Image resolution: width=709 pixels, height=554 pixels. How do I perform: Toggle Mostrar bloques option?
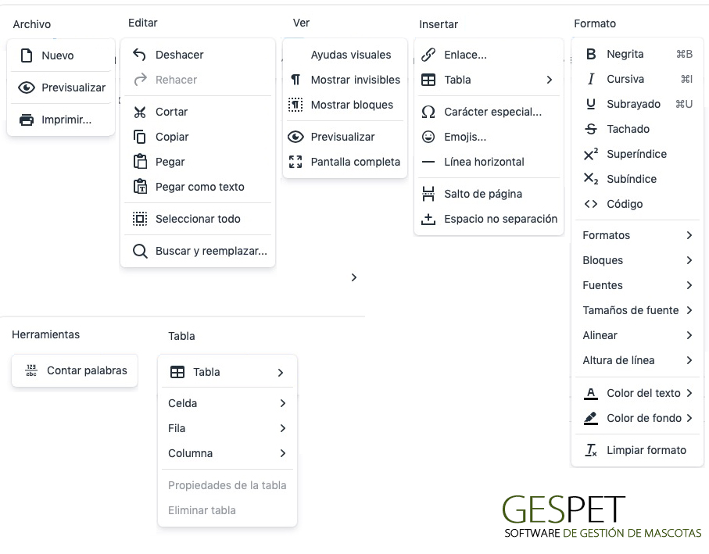[345, 105]
